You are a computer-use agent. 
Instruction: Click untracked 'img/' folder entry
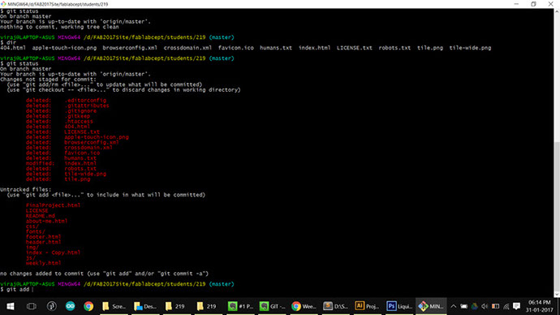[32, 247]
